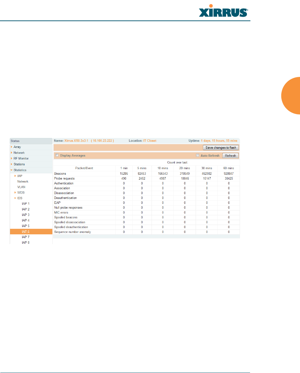Click the 20 mins column header
The image size is (300, 373).
[185, 168]
